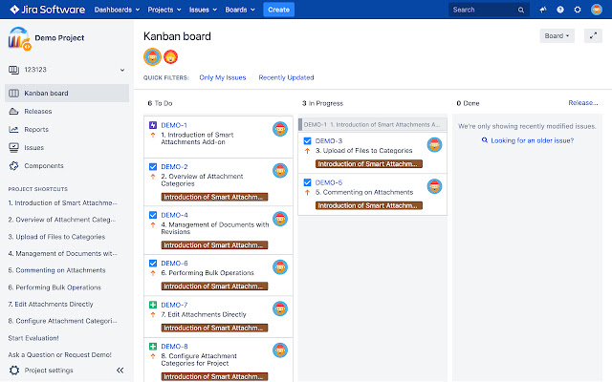Click the Create button
Image resolution: width=612 pixels, height=382 pixels.
click(278, 10)
